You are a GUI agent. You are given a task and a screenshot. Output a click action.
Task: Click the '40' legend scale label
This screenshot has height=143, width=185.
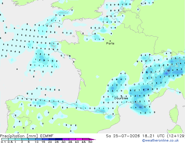tap(77, 142)
